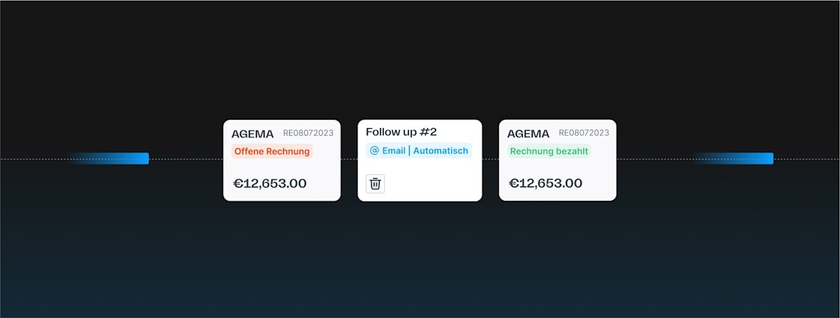Viewport: 840px width, 318px height.
Task: Click the word Automatisch in the tag
Action: click(441, 151)
